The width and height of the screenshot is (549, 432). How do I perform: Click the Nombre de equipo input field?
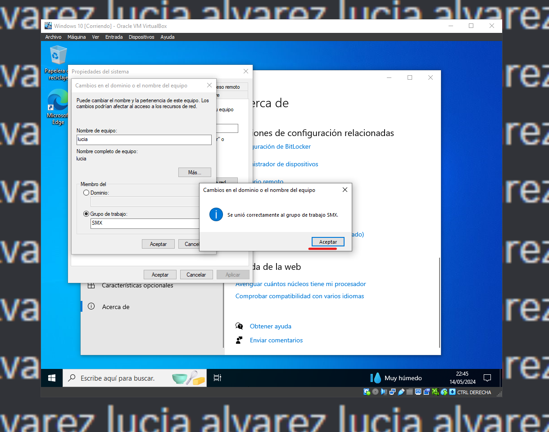click(144, 140)
